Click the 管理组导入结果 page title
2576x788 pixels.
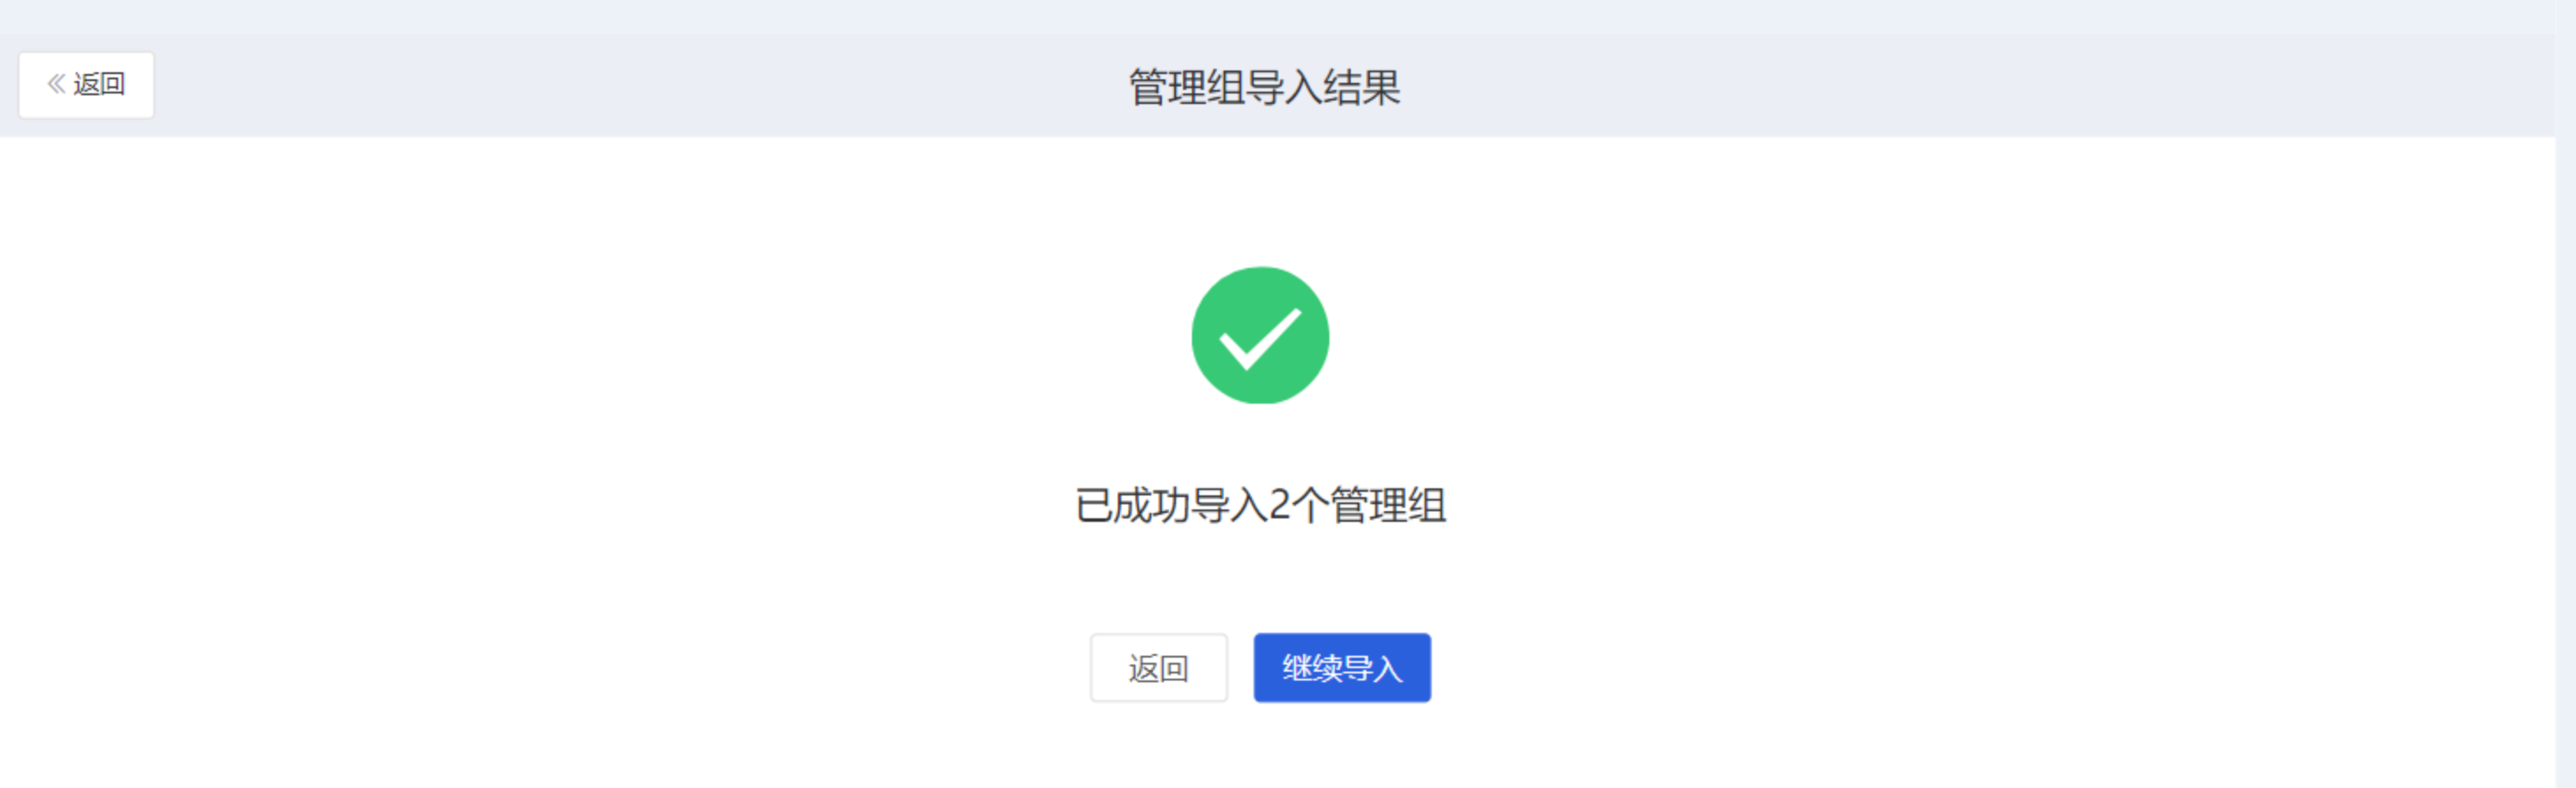pos(1265,87)
